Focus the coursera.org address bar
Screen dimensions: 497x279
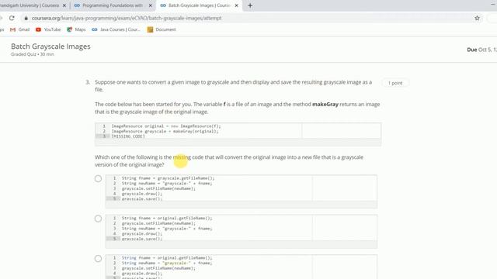(127, 19)
